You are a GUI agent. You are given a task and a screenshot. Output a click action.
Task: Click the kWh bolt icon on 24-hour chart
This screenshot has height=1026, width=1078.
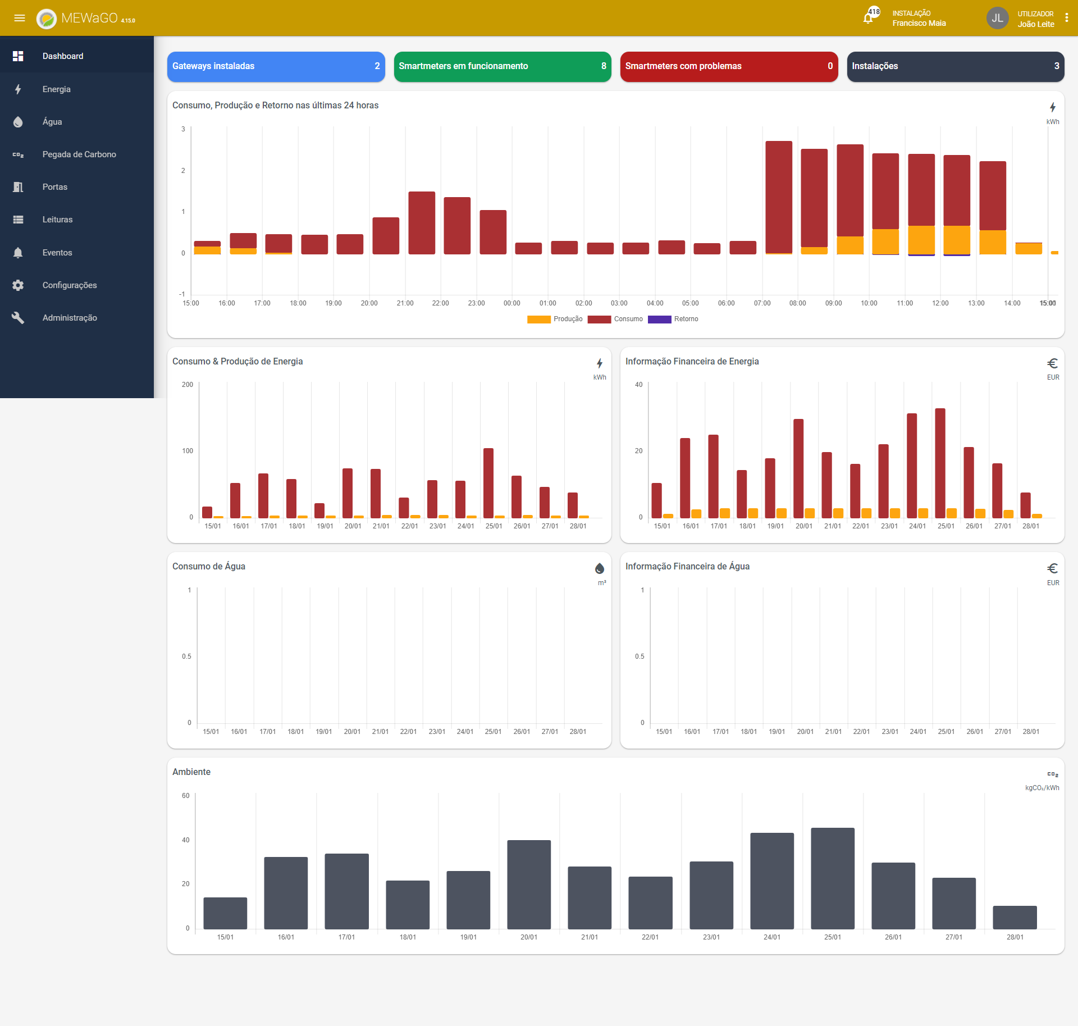point(1053,107)
